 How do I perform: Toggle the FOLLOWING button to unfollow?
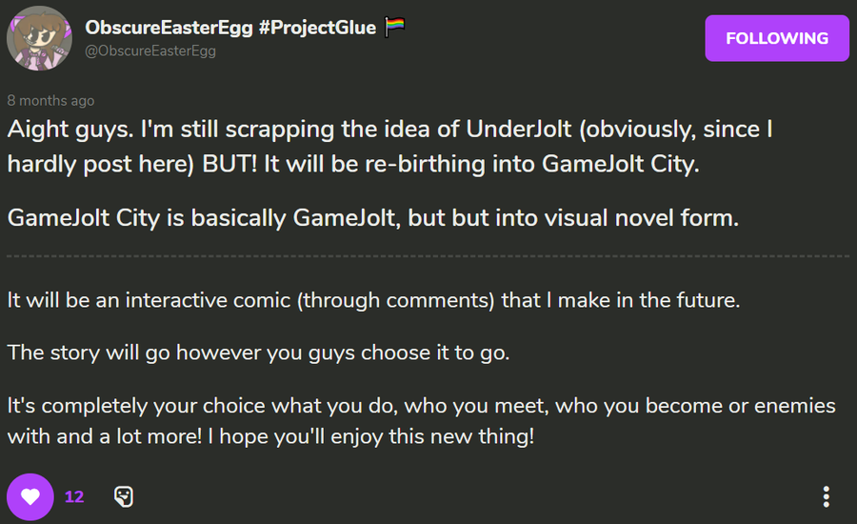777,38
